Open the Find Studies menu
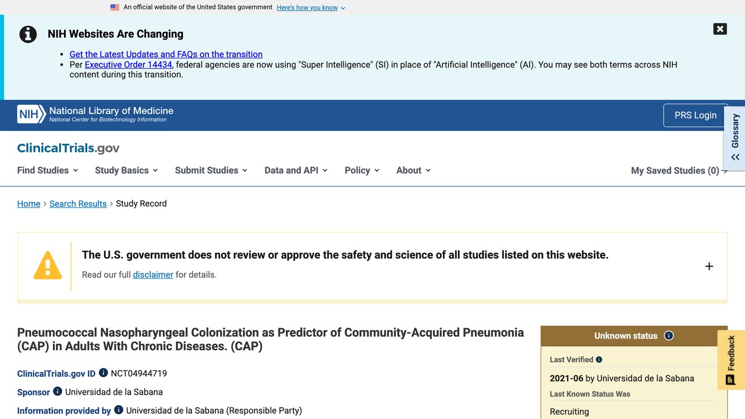Image resolution: width=745 pixels, height=419 pixels. pyautogui.click(x=48, y=171)
